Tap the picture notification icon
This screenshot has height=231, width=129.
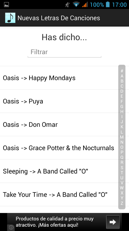click(6, 5)
